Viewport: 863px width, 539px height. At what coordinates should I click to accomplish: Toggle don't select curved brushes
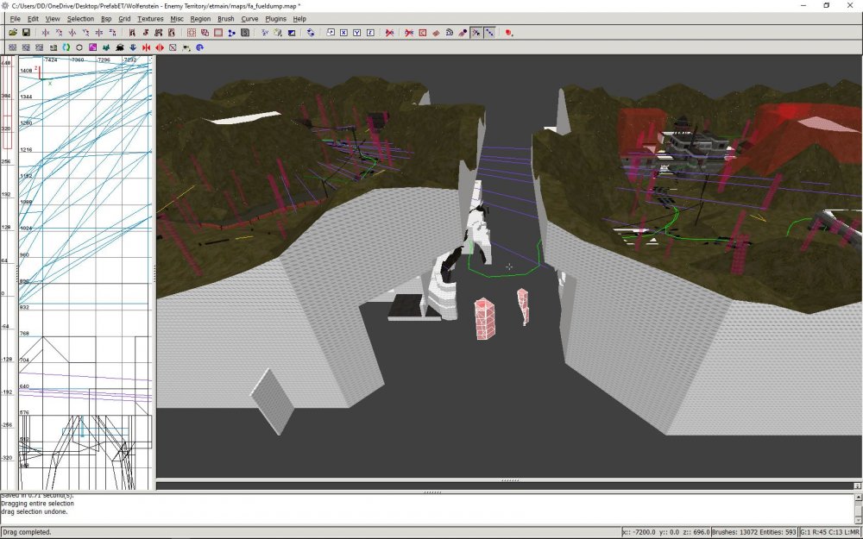click(409, 33)
